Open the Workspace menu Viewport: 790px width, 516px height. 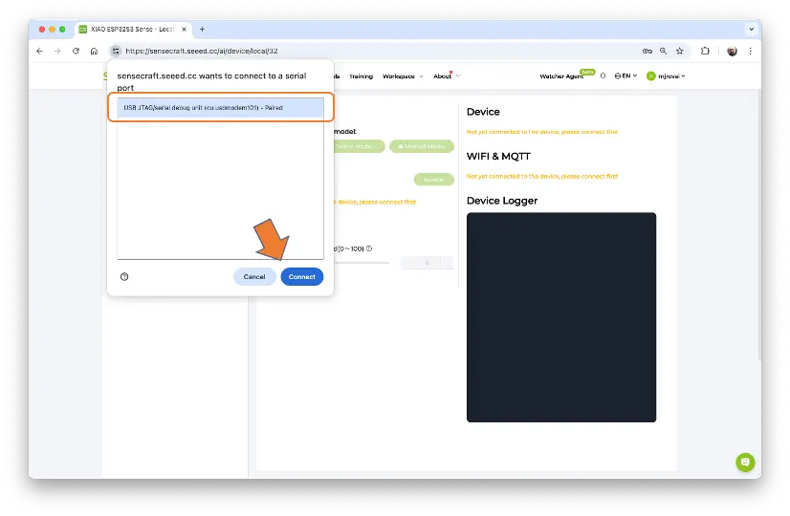click(x=402, y=75)
